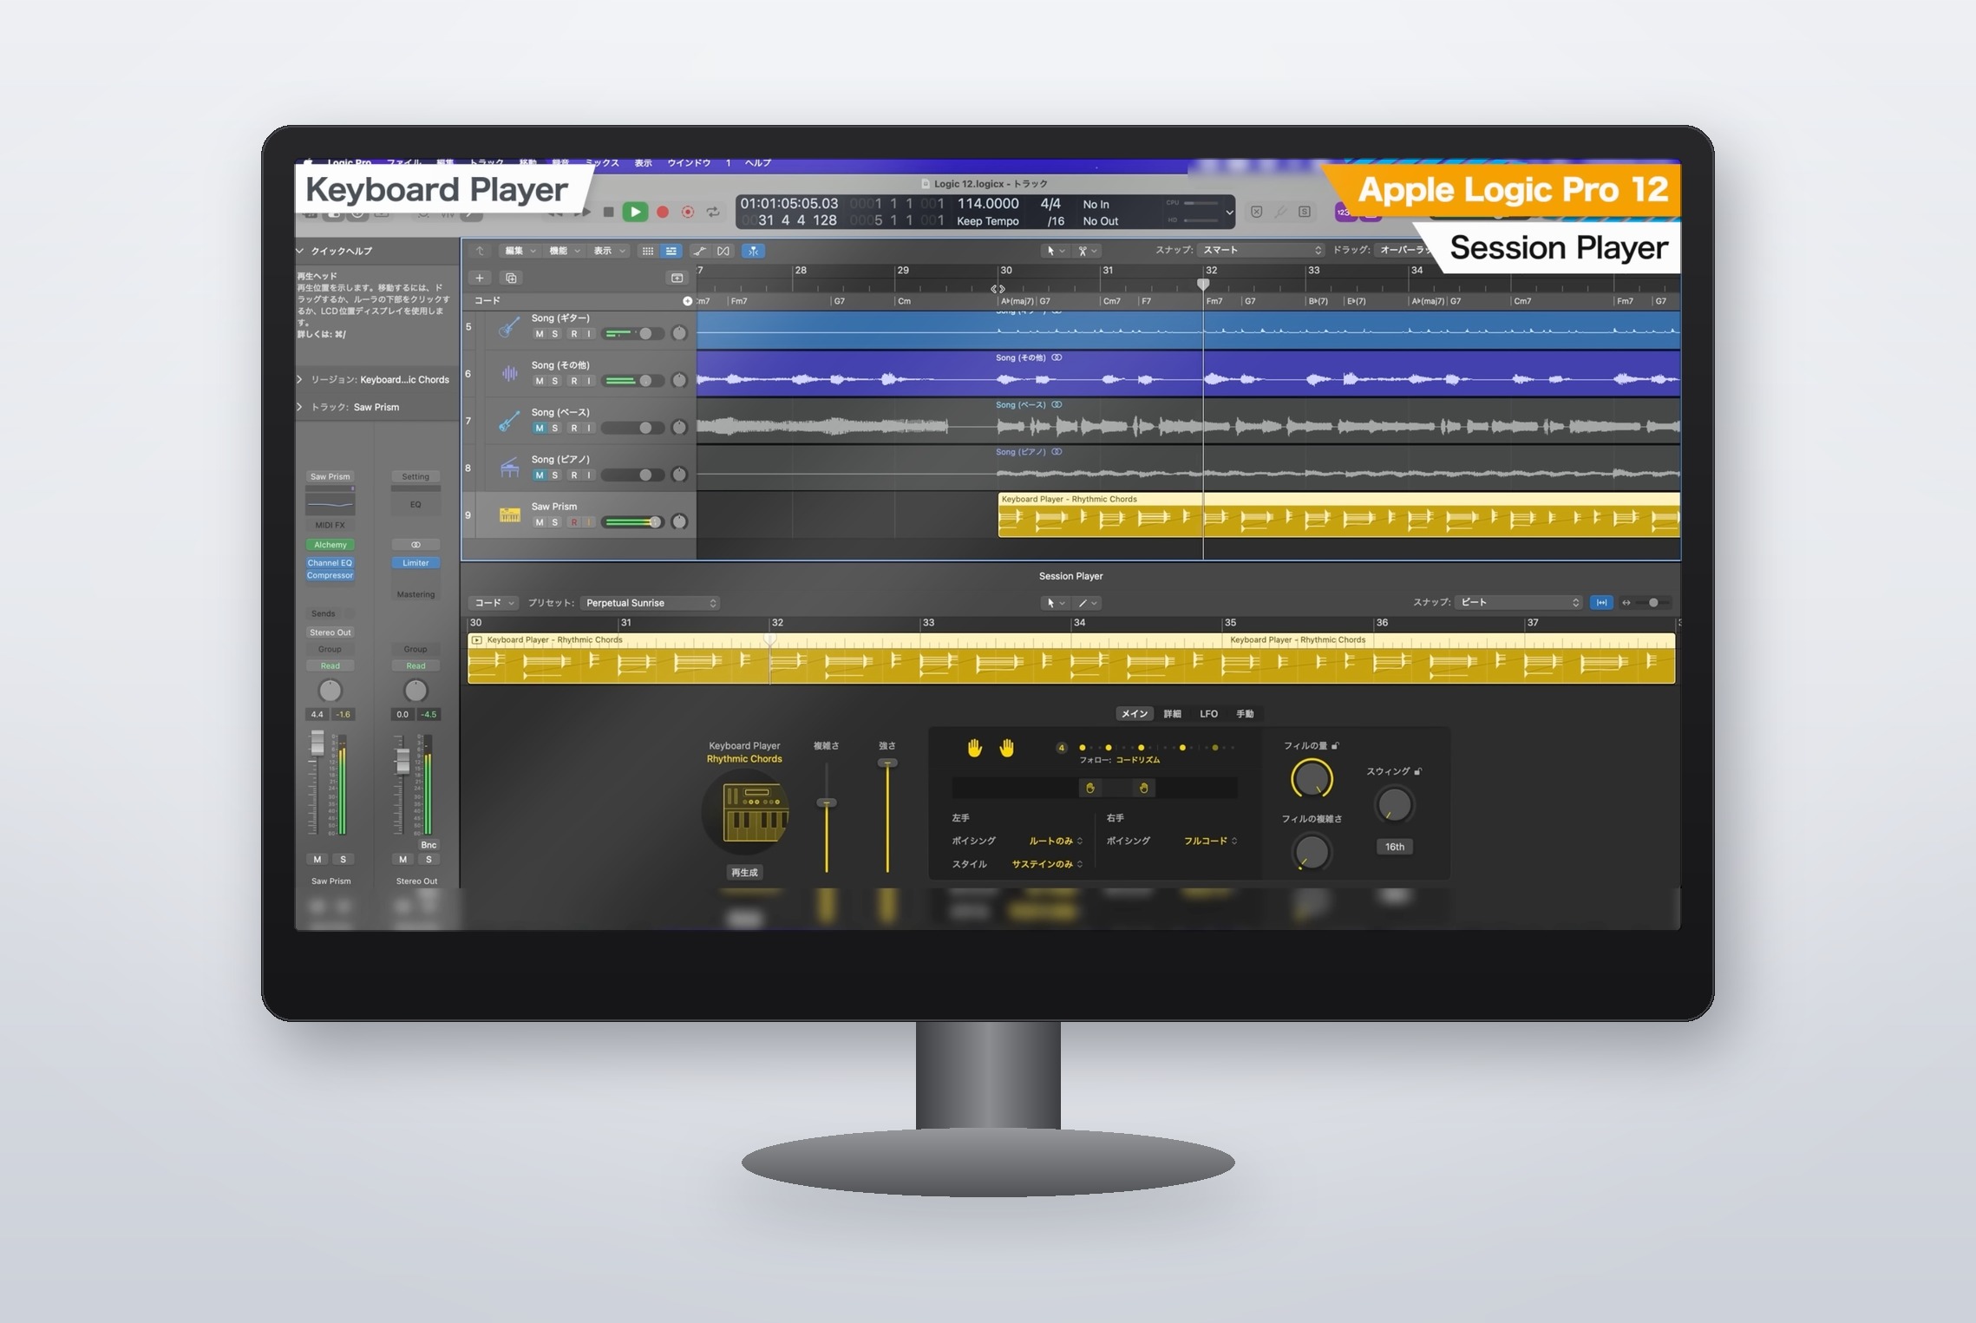The image size is (1976, 1323).
Task: Click the up-arrow icon left of 編集
Action: pos(480,251)
